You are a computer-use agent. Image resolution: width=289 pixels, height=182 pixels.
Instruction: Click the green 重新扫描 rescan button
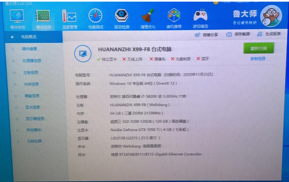258,48
